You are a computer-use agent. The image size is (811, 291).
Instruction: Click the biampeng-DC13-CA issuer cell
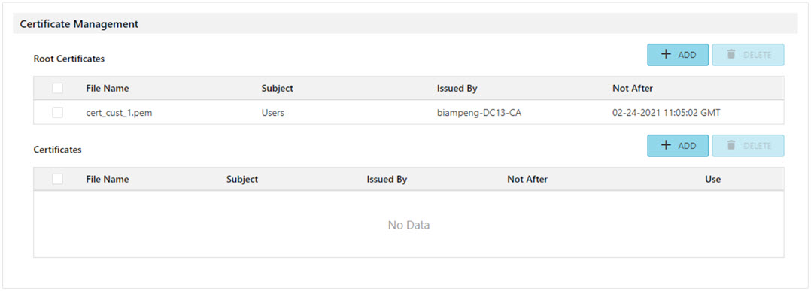pos(479,113)
